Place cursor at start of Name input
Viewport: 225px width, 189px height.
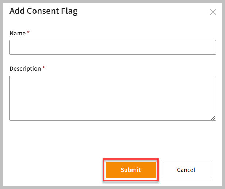click(12, 47)
